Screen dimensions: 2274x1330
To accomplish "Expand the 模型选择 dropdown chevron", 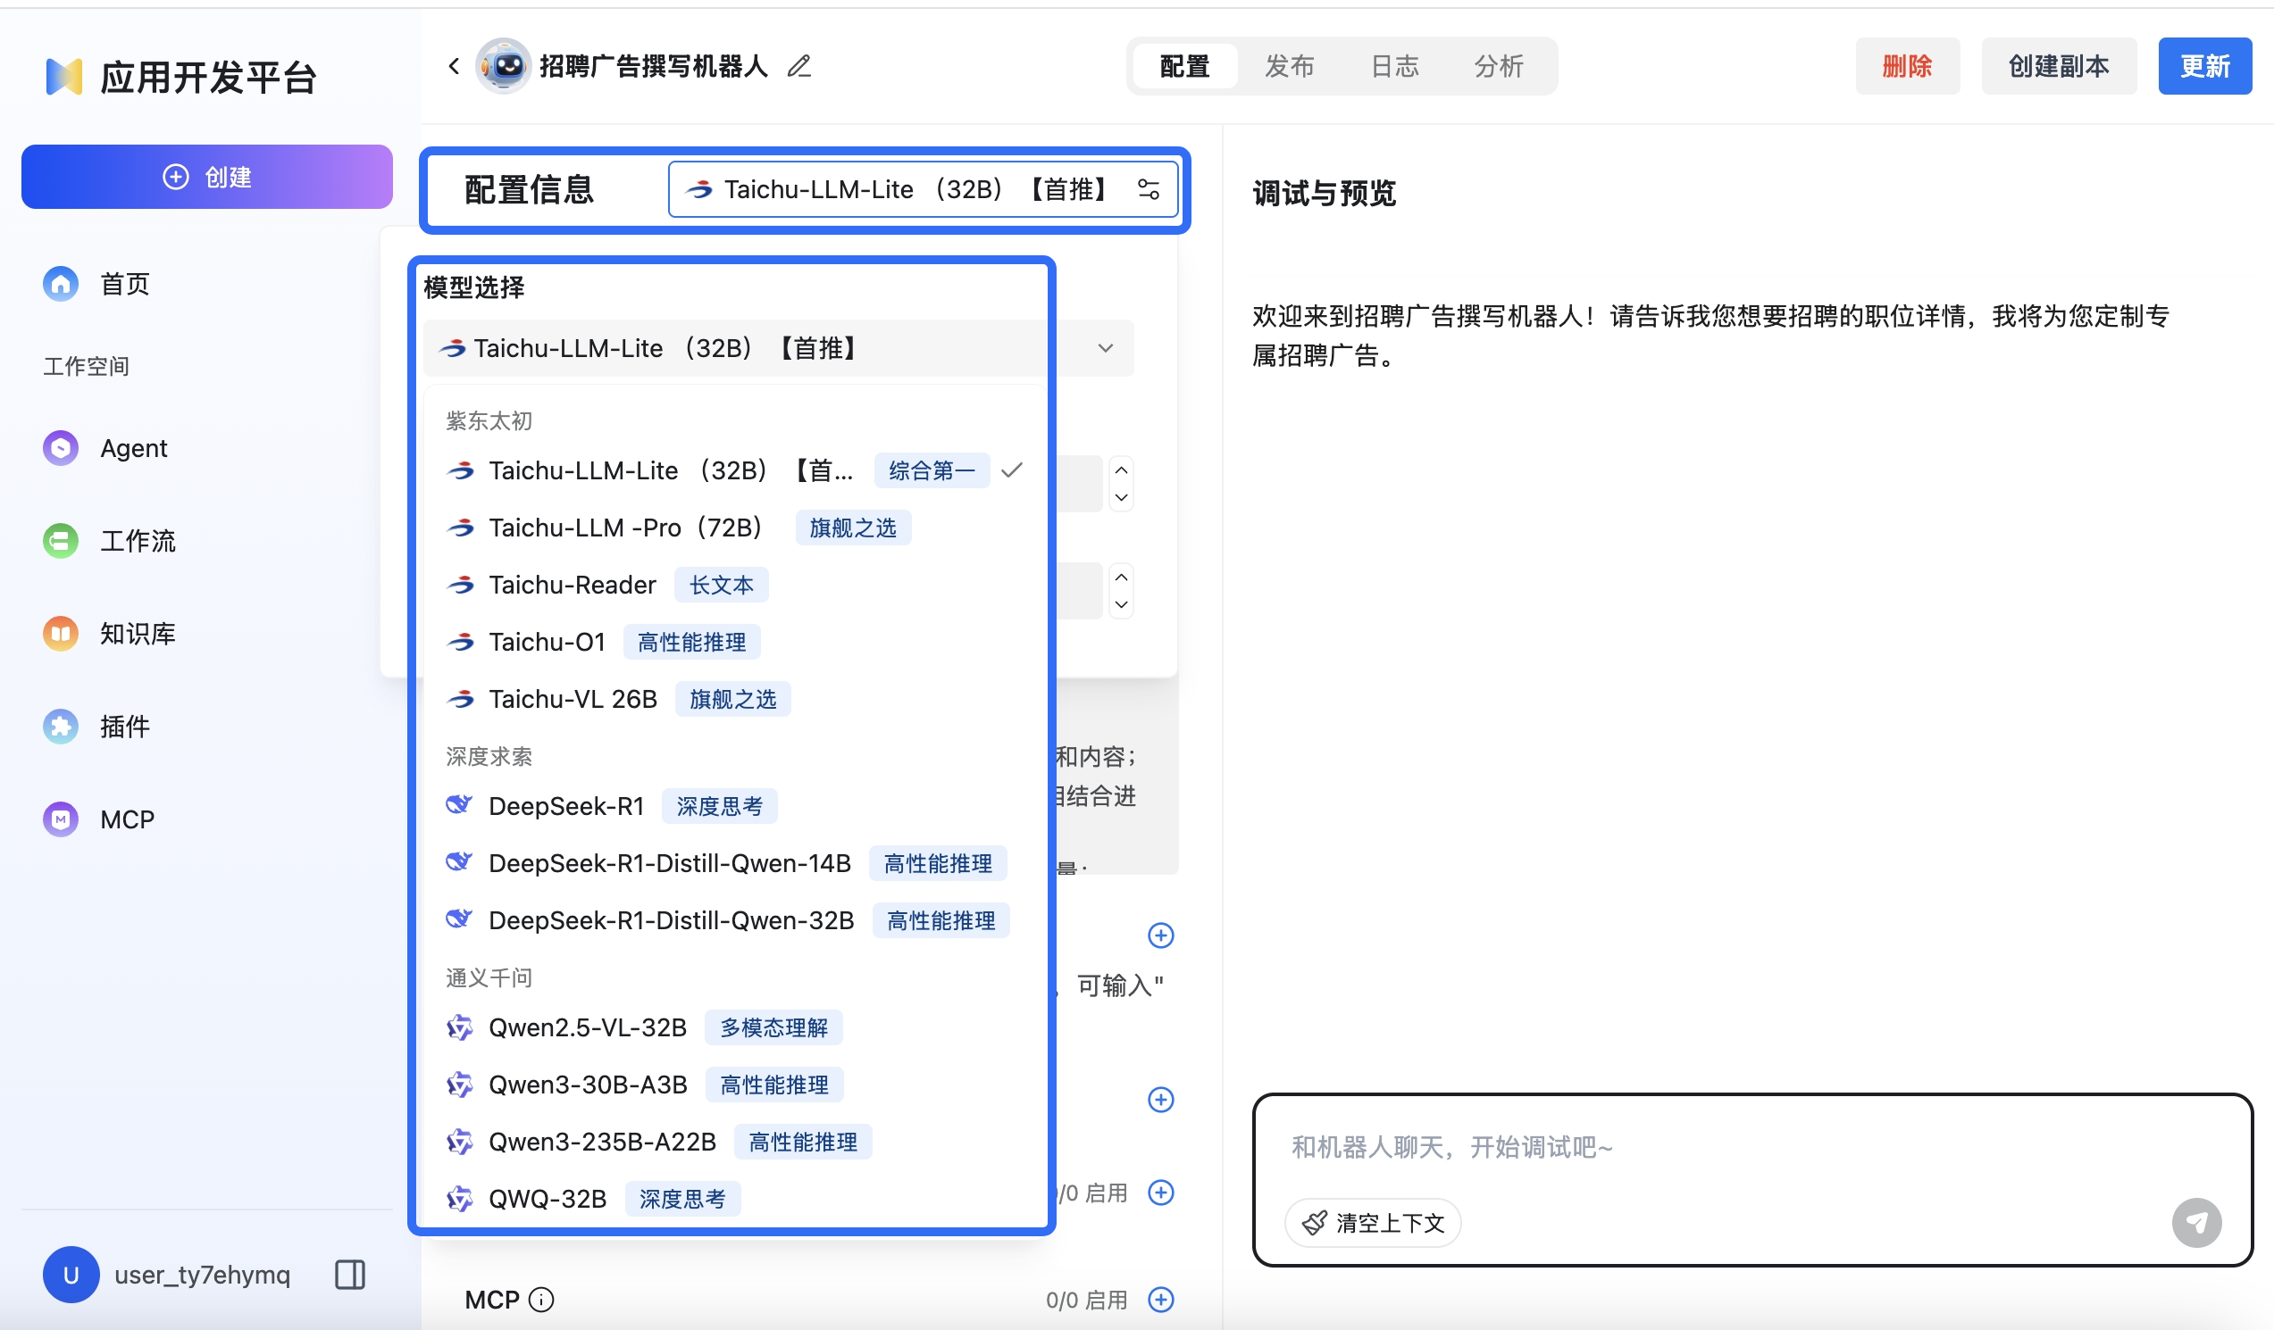I will pyautogui.click(x=1106, y=348).
